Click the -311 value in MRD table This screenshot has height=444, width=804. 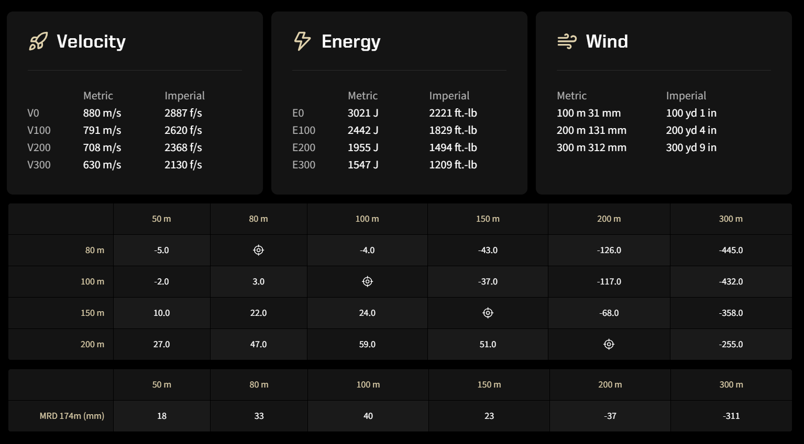(x=731, y=416)
